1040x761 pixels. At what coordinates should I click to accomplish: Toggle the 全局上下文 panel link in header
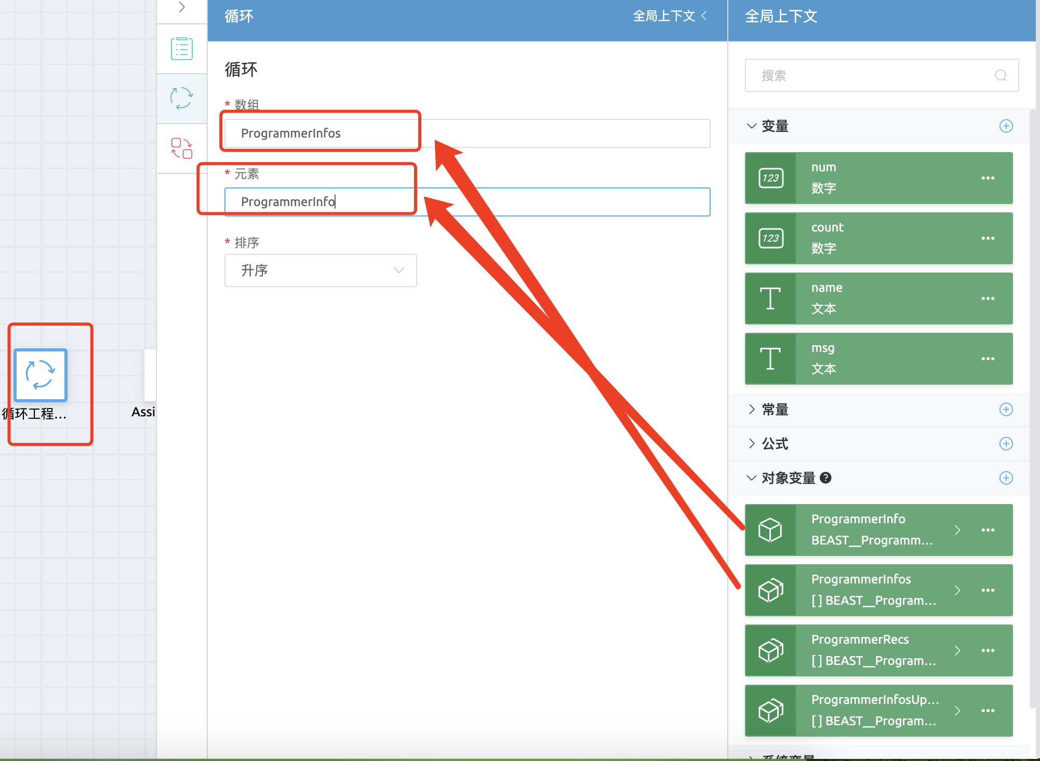pos(669,17)
